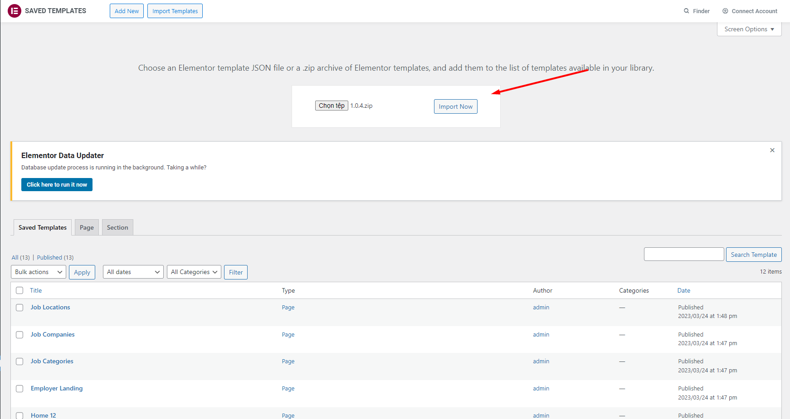Check the Job Locations row checkbox
The width and height of the screenshot is (790, 419).
(x=20, y=308)
